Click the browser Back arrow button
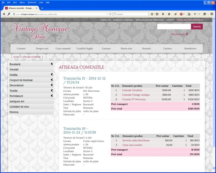The width and height of the screenshot is (216, 173). click(5, 14)
